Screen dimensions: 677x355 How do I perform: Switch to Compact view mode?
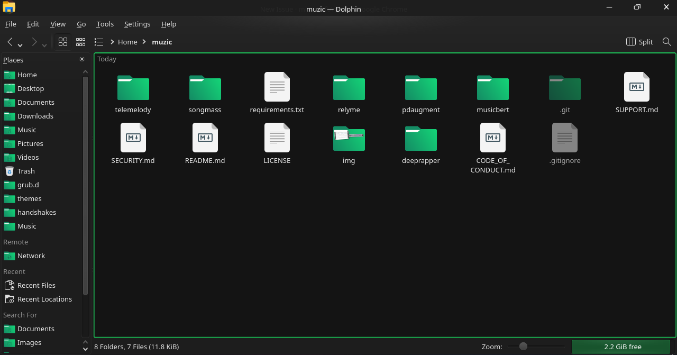81,42
